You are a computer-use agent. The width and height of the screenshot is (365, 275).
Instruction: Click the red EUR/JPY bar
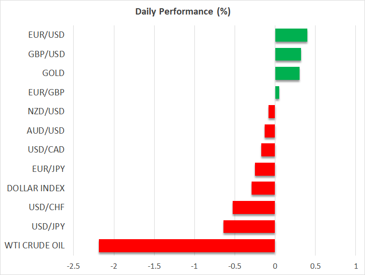point(265,169)
